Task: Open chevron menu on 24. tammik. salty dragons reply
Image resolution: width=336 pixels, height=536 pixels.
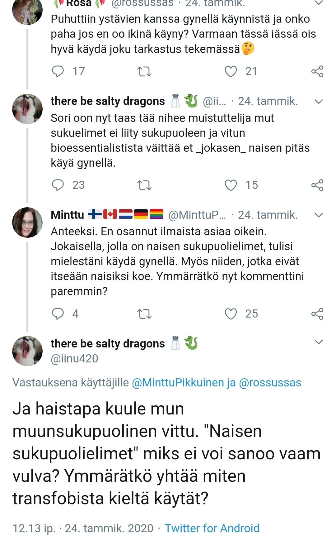Action: click(x=319, y=101)
